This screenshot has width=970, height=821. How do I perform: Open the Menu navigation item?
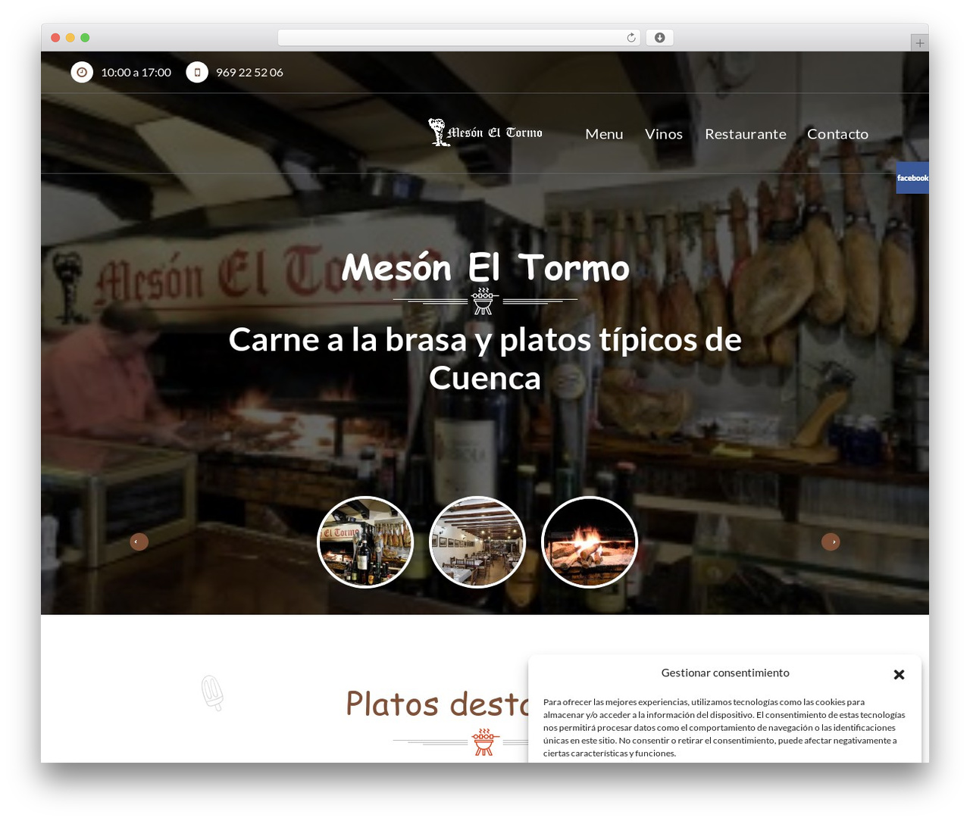(x=604, y=134)
